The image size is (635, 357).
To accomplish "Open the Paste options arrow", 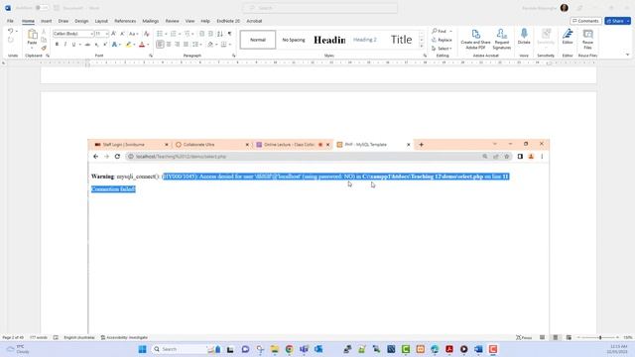I will point(32,49).
